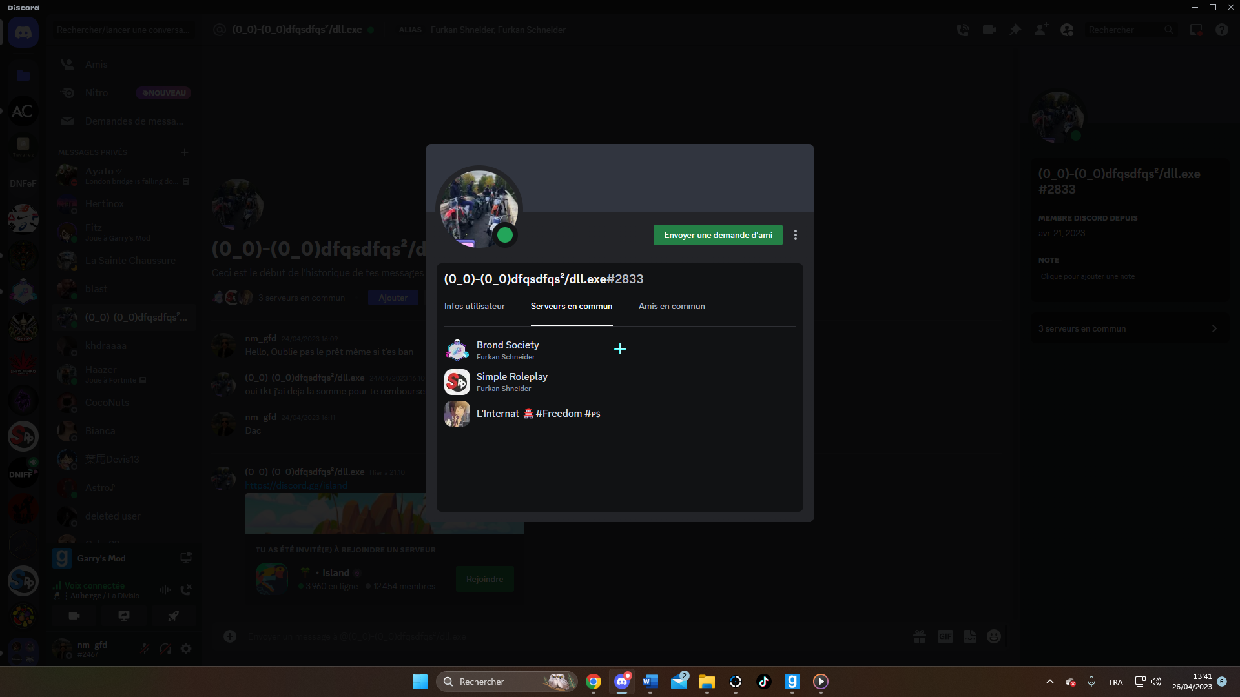This screenshot has height=697, width=1240.
Task: Select Serveurs en commun tab
Action: tap(572, 306)
